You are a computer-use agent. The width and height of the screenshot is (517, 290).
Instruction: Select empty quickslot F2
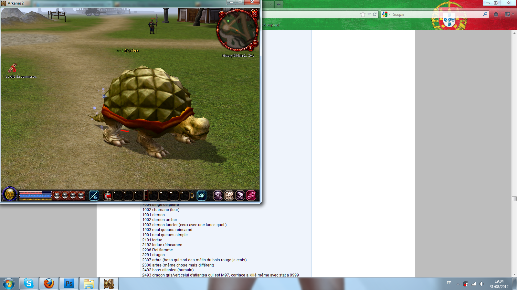pyautogui.click(x=164, y=195)
